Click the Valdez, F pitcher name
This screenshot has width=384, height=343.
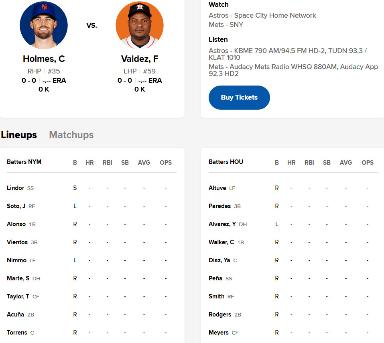tap(139, 59)
